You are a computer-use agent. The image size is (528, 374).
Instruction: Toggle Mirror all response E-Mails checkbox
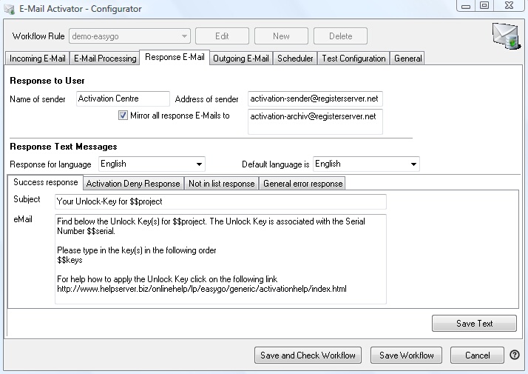click(123, 116)
